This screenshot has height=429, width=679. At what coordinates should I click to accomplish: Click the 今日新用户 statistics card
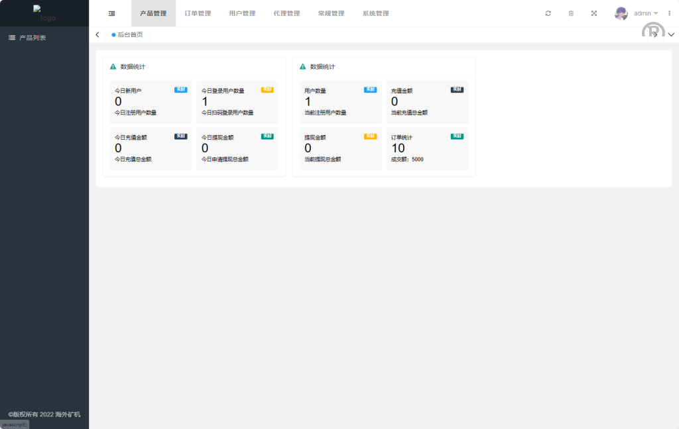(x=151, y=102)
